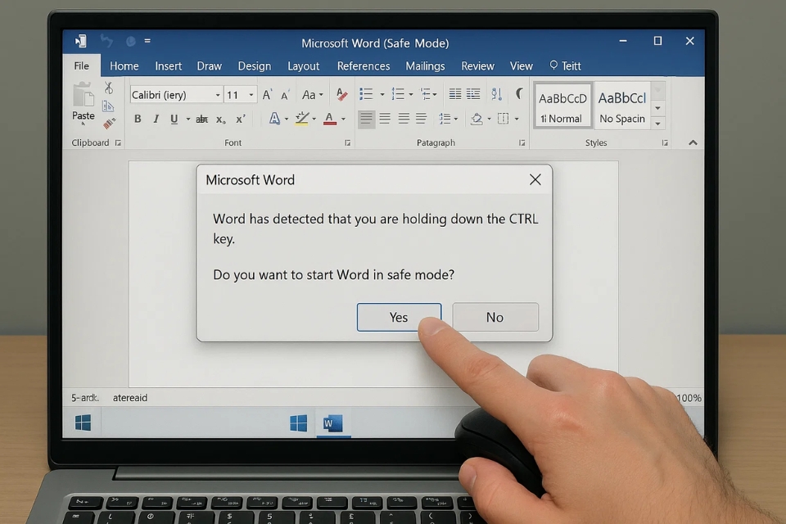Viewport: 786px width, 524px height.
Task: Choose the Center alignment icon
Action: (385, 119)
